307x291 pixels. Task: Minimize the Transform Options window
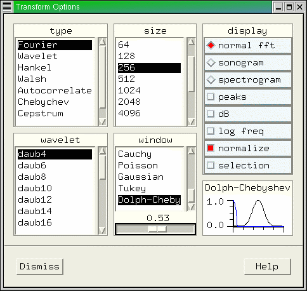click(x=278, y=7)
